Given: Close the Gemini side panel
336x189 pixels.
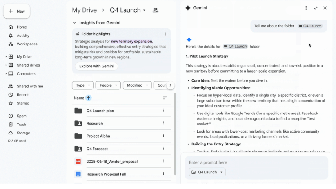Looking at the screenshot, I should coord(325,8).
